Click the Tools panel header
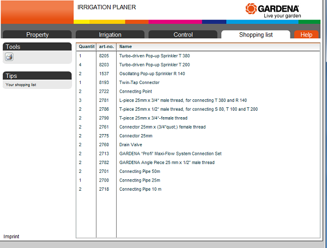Screen dimensions: 327x248 point(37,46)
